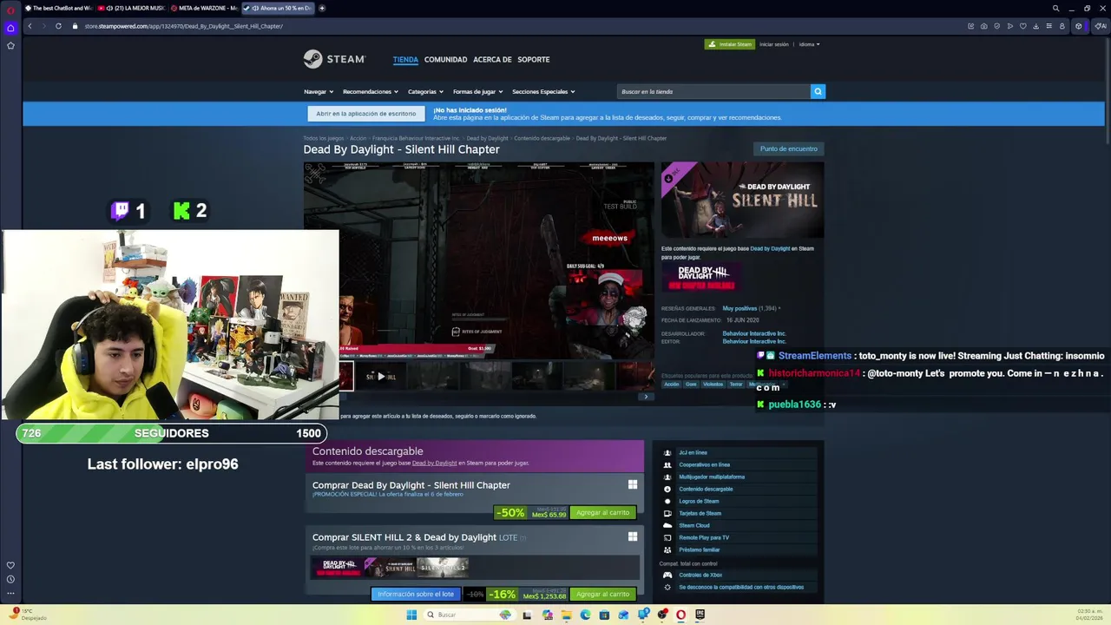Open Opera extensions cube icon
Screen dimensions: 1111x625
1079,26
